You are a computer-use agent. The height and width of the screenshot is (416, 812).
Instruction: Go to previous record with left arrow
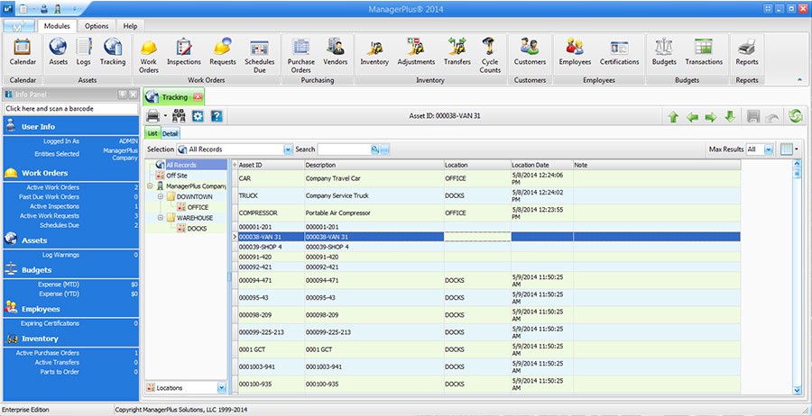(692, 117)
